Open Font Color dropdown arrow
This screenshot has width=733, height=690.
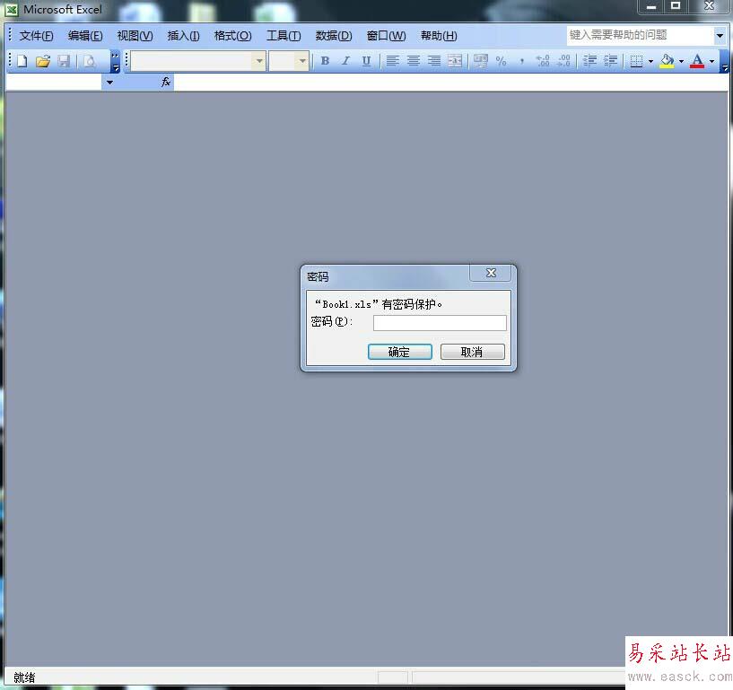click(x=712, y=61)
